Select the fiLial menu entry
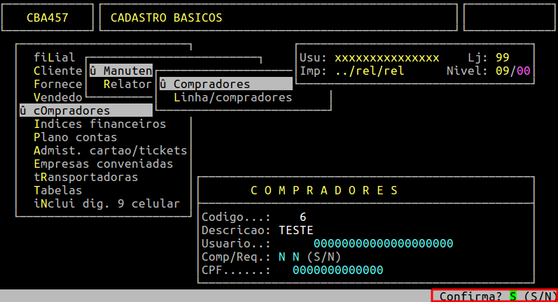Viewport: 558px width, 302px height. [x=55, y=57]
